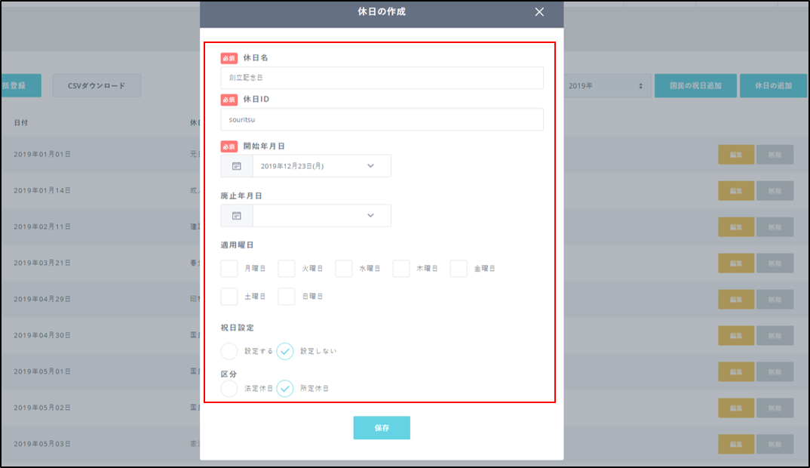This screenshot has width=810, height=468.
Task: Choose 法定休日 radio option
Action: pyautogui.click(x=229, y=388)
